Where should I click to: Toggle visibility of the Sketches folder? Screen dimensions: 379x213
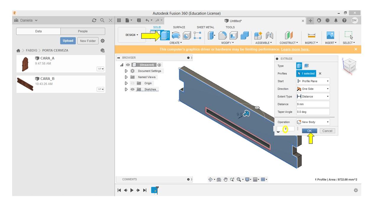pos(132,89)
